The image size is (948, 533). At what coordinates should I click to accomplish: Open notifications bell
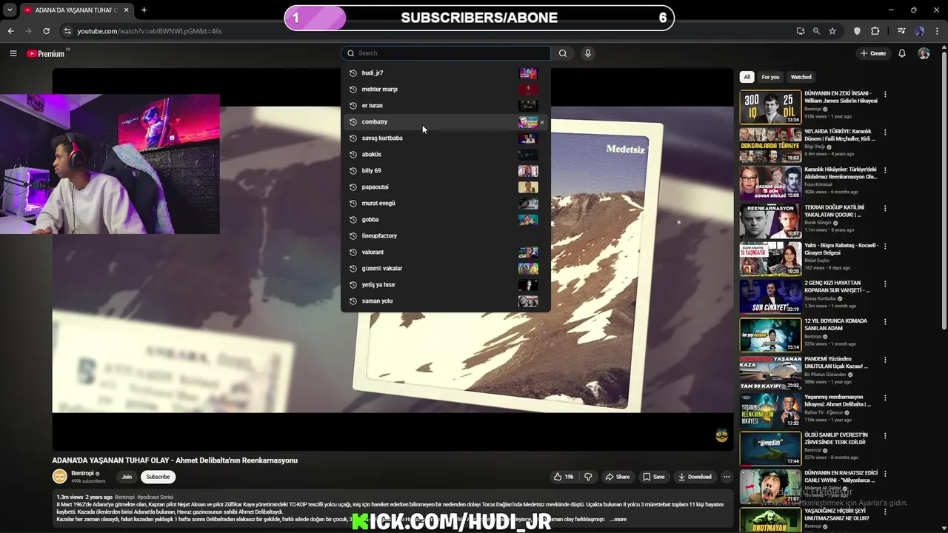click(902, 53)
